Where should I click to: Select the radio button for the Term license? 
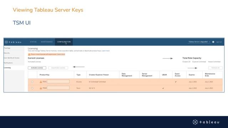(x=32, y=88)
